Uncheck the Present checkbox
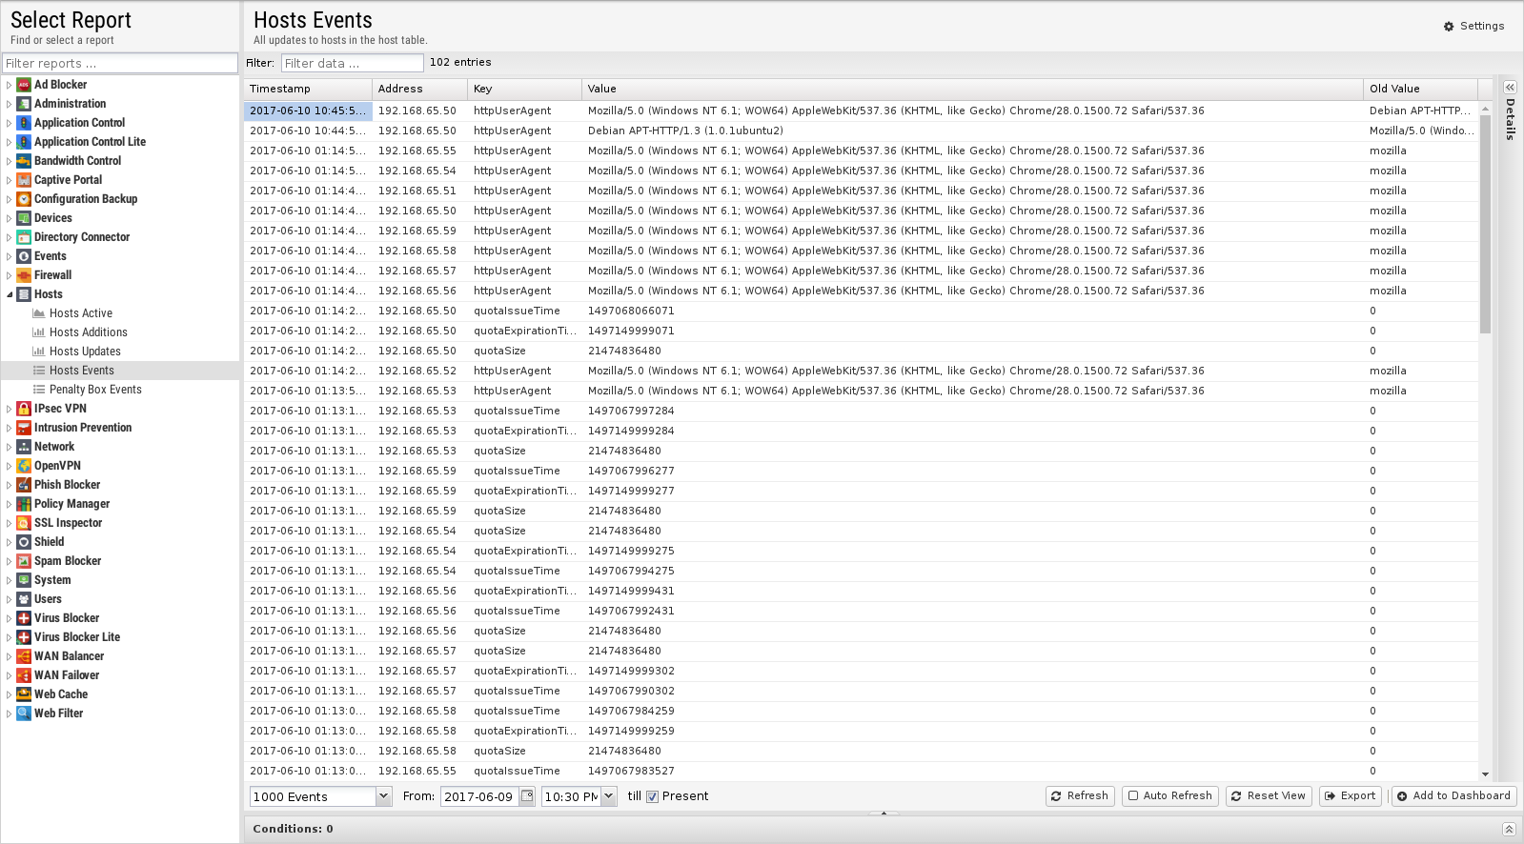 pyautogui.click(x=653, y=796)
